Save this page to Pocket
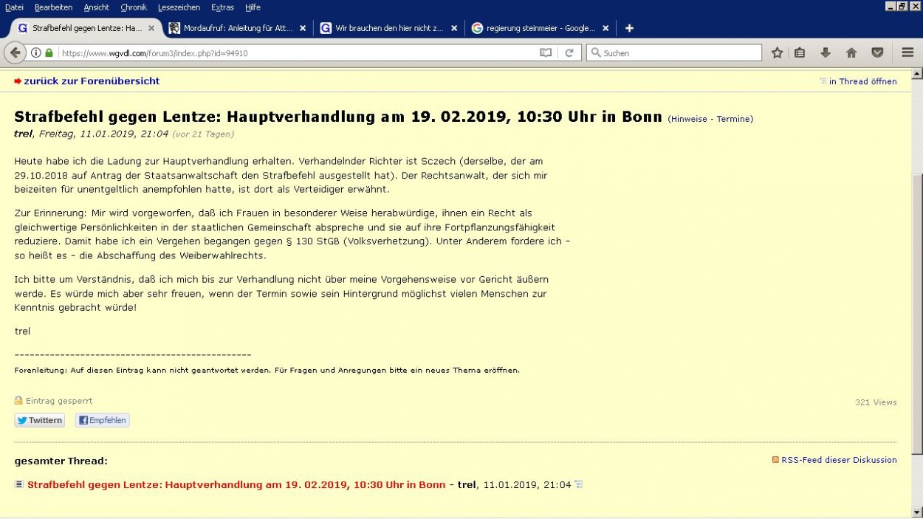923x519 pixels. pos(876,52)
